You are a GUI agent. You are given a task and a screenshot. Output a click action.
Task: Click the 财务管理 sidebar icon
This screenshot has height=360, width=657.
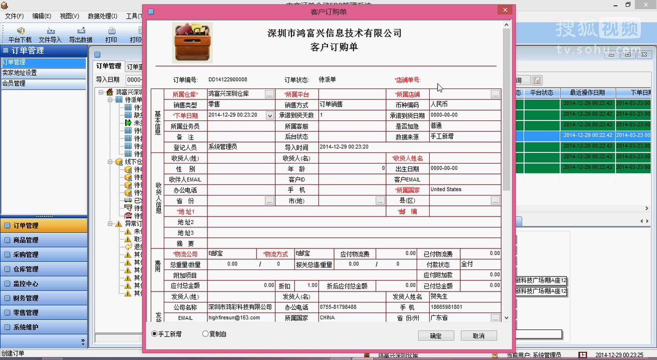point(7,298)
